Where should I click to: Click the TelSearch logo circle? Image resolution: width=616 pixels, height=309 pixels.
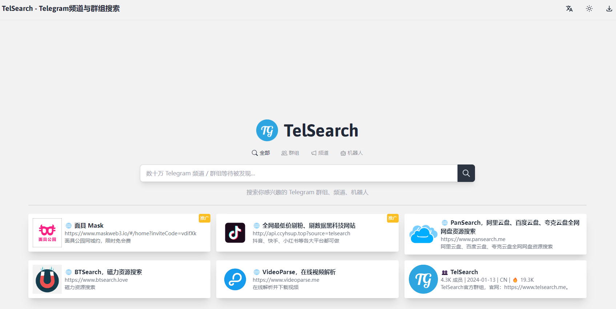tap(267, 130)
